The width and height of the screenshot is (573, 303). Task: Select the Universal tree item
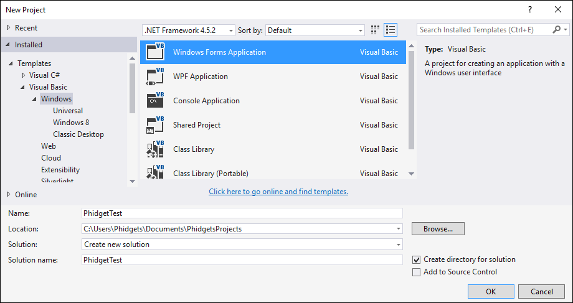[68, 111]
